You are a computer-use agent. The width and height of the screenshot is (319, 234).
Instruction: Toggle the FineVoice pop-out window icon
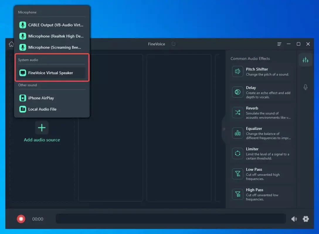coord(174,44)
